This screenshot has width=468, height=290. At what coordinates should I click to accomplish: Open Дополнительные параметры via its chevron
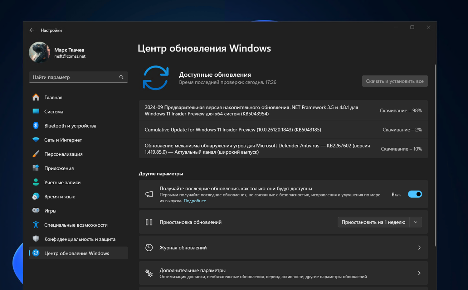pos(419,273)
